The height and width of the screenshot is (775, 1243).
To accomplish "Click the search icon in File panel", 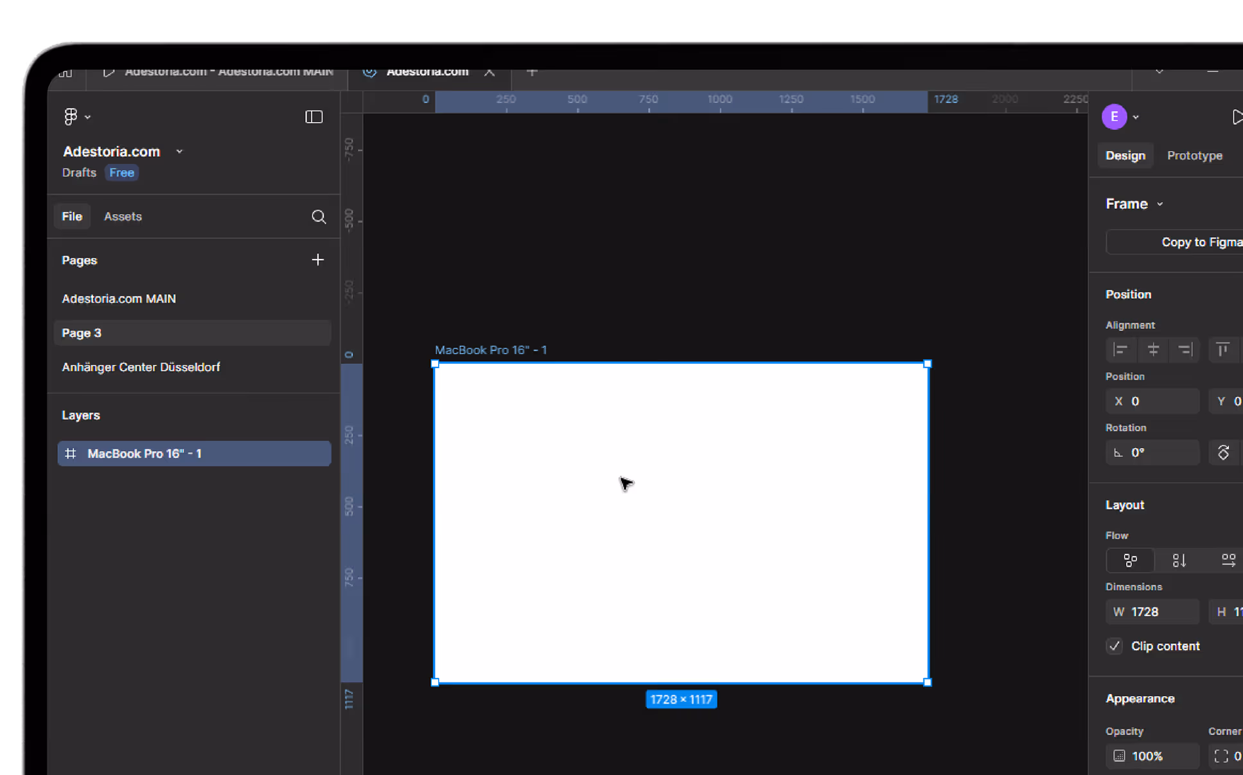I will click(319, 217).
